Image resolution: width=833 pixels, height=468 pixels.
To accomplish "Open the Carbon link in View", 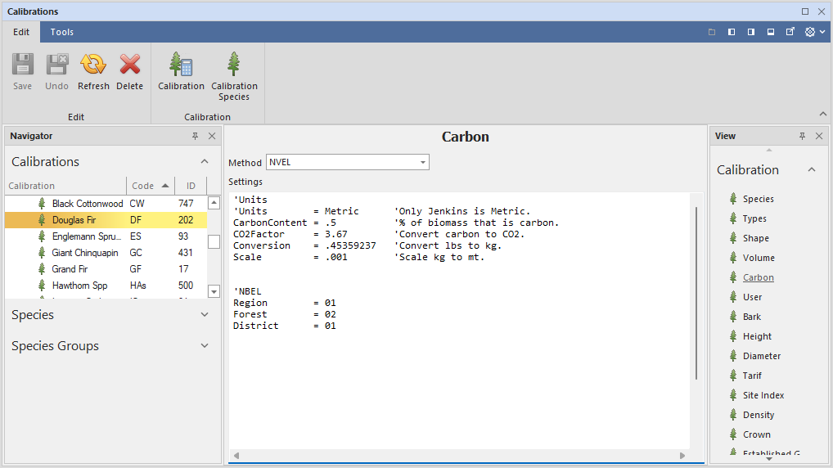I will pos(758,277).
